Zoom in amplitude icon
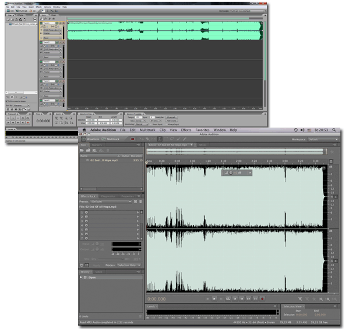This screenshot has width=345, height=329. (x=300, y=299)
